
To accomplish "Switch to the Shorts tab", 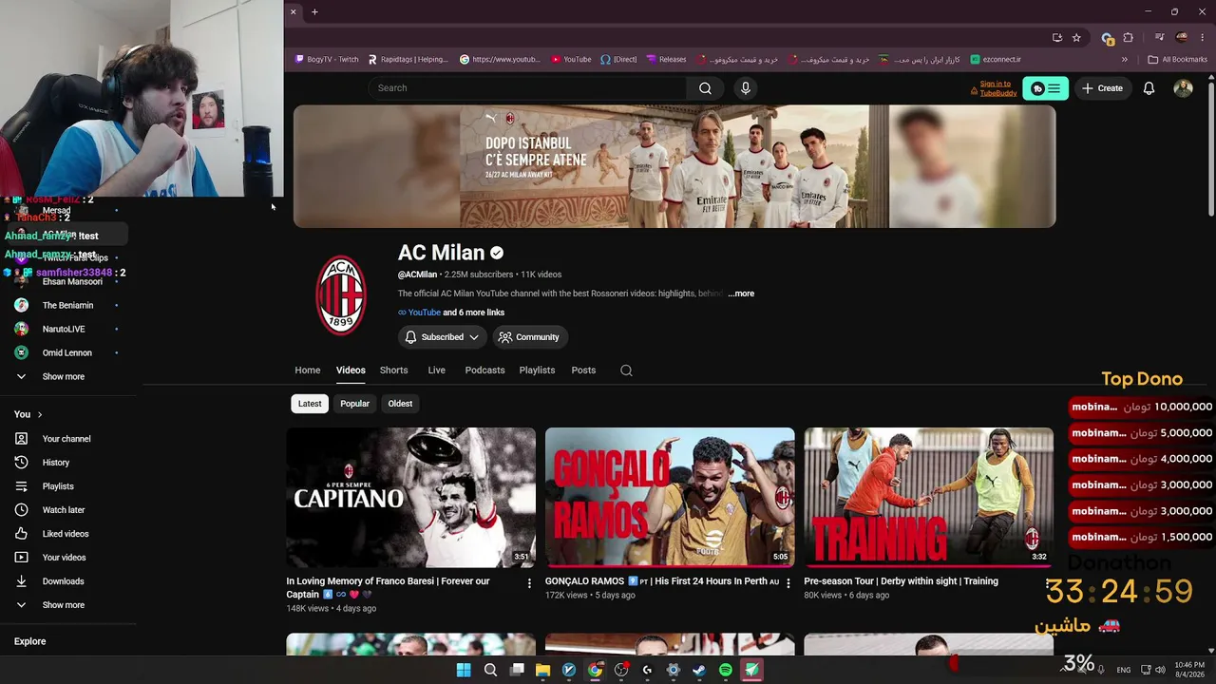I will point(393,370).
